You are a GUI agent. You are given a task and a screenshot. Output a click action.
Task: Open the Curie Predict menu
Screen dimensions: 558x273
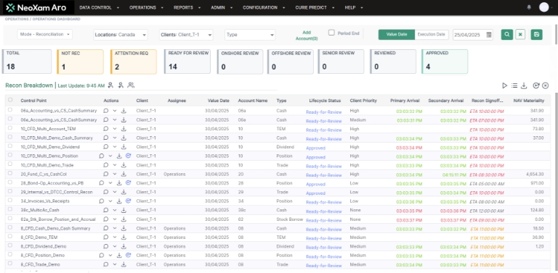[314, 7]
